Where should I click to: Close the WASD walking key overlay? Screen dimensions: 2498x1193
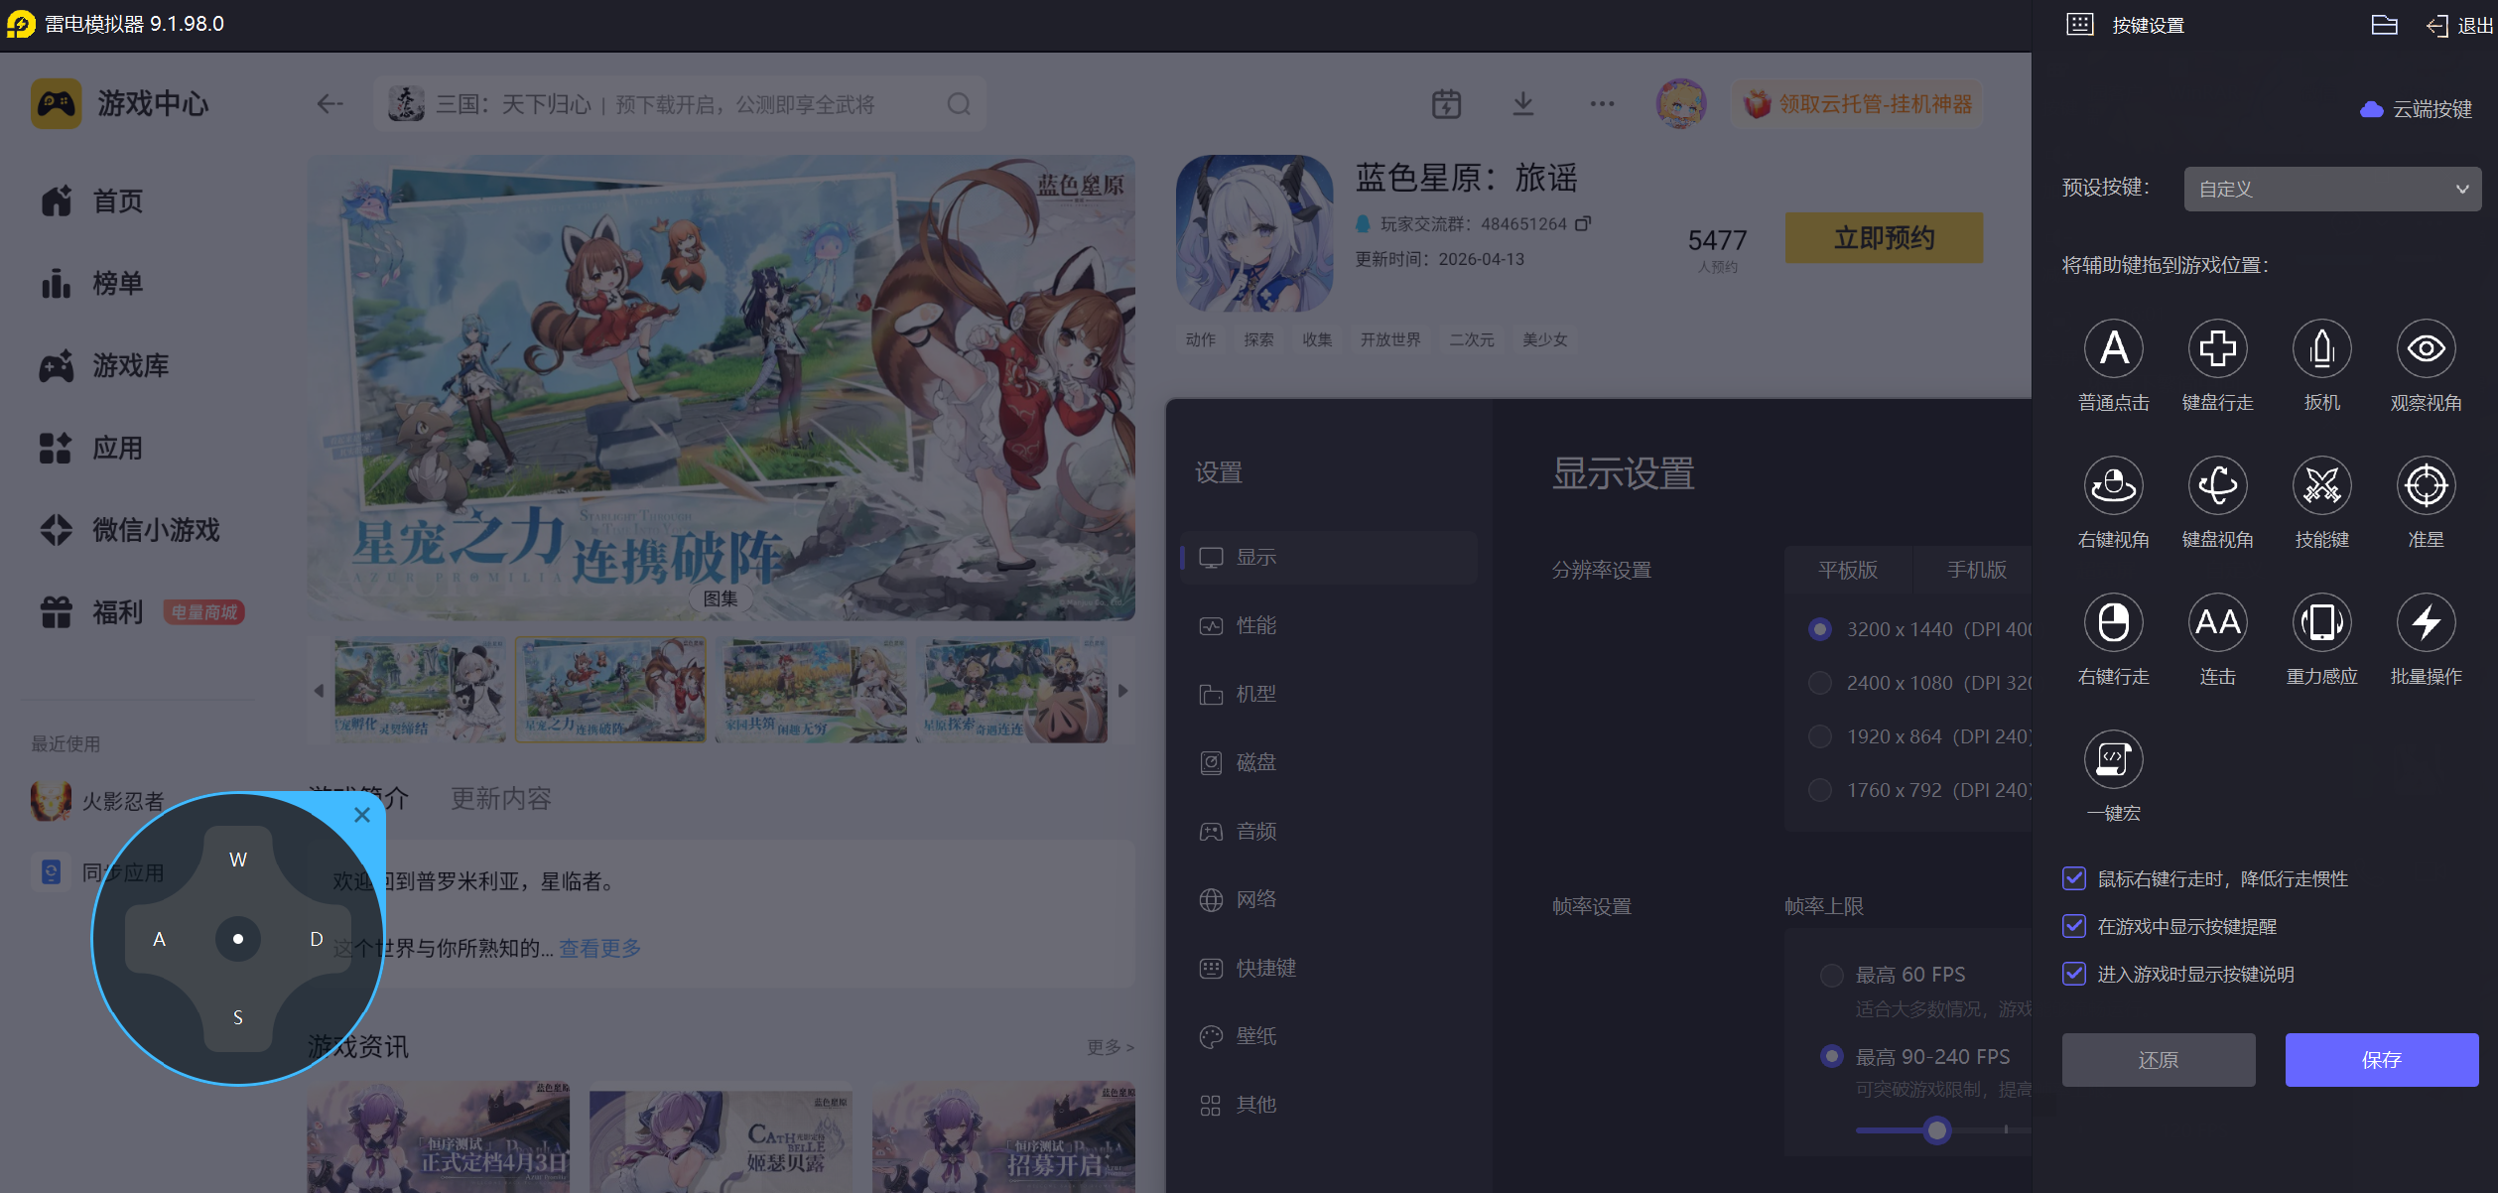(x=362, y=815)
